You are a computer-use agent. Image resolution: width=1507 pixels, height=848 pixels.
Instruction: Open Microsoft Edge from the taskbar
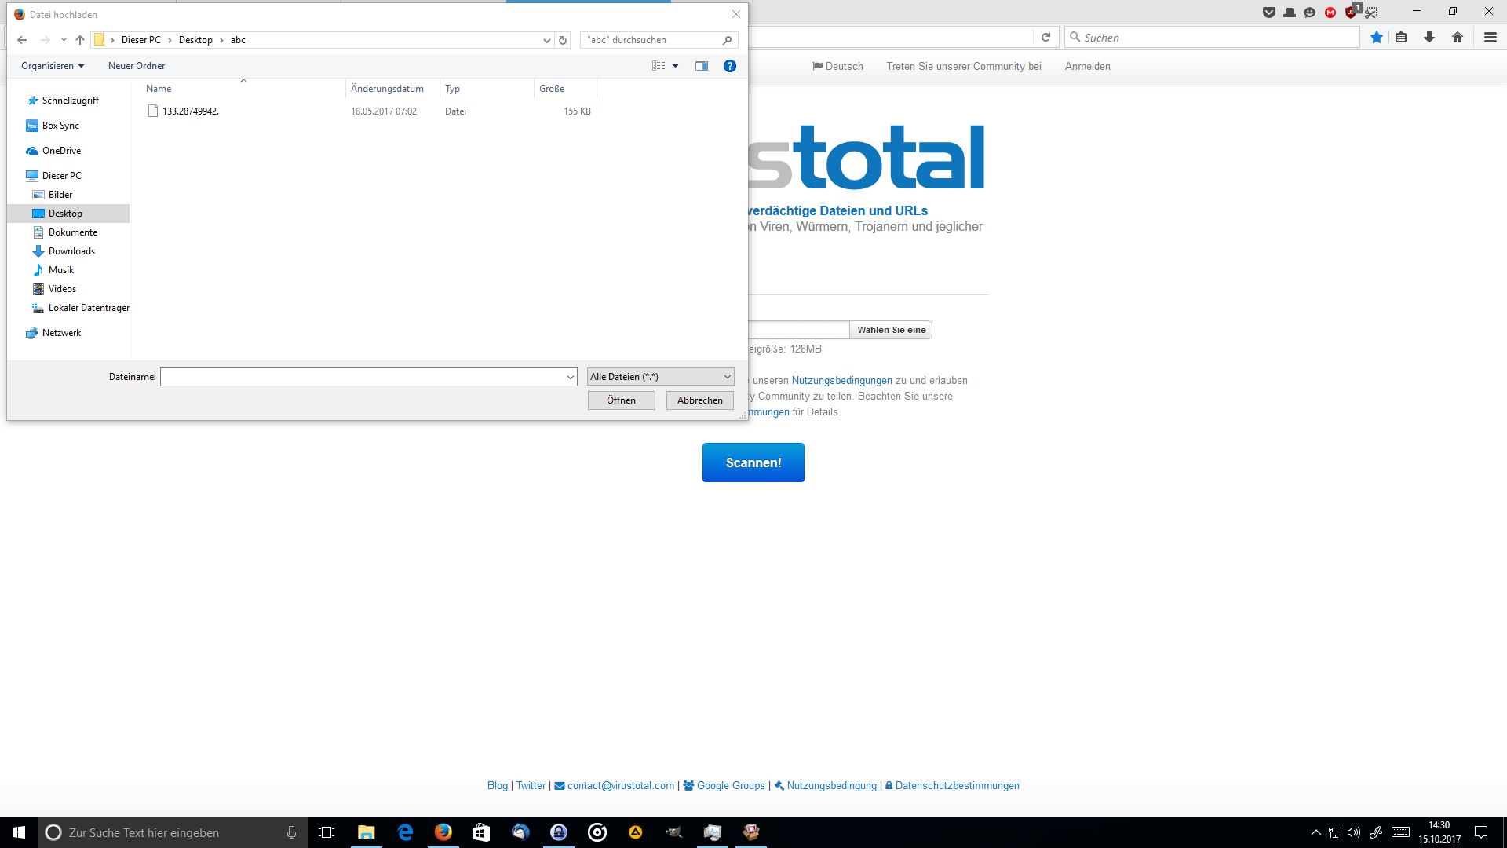click(x=405, y=832)
